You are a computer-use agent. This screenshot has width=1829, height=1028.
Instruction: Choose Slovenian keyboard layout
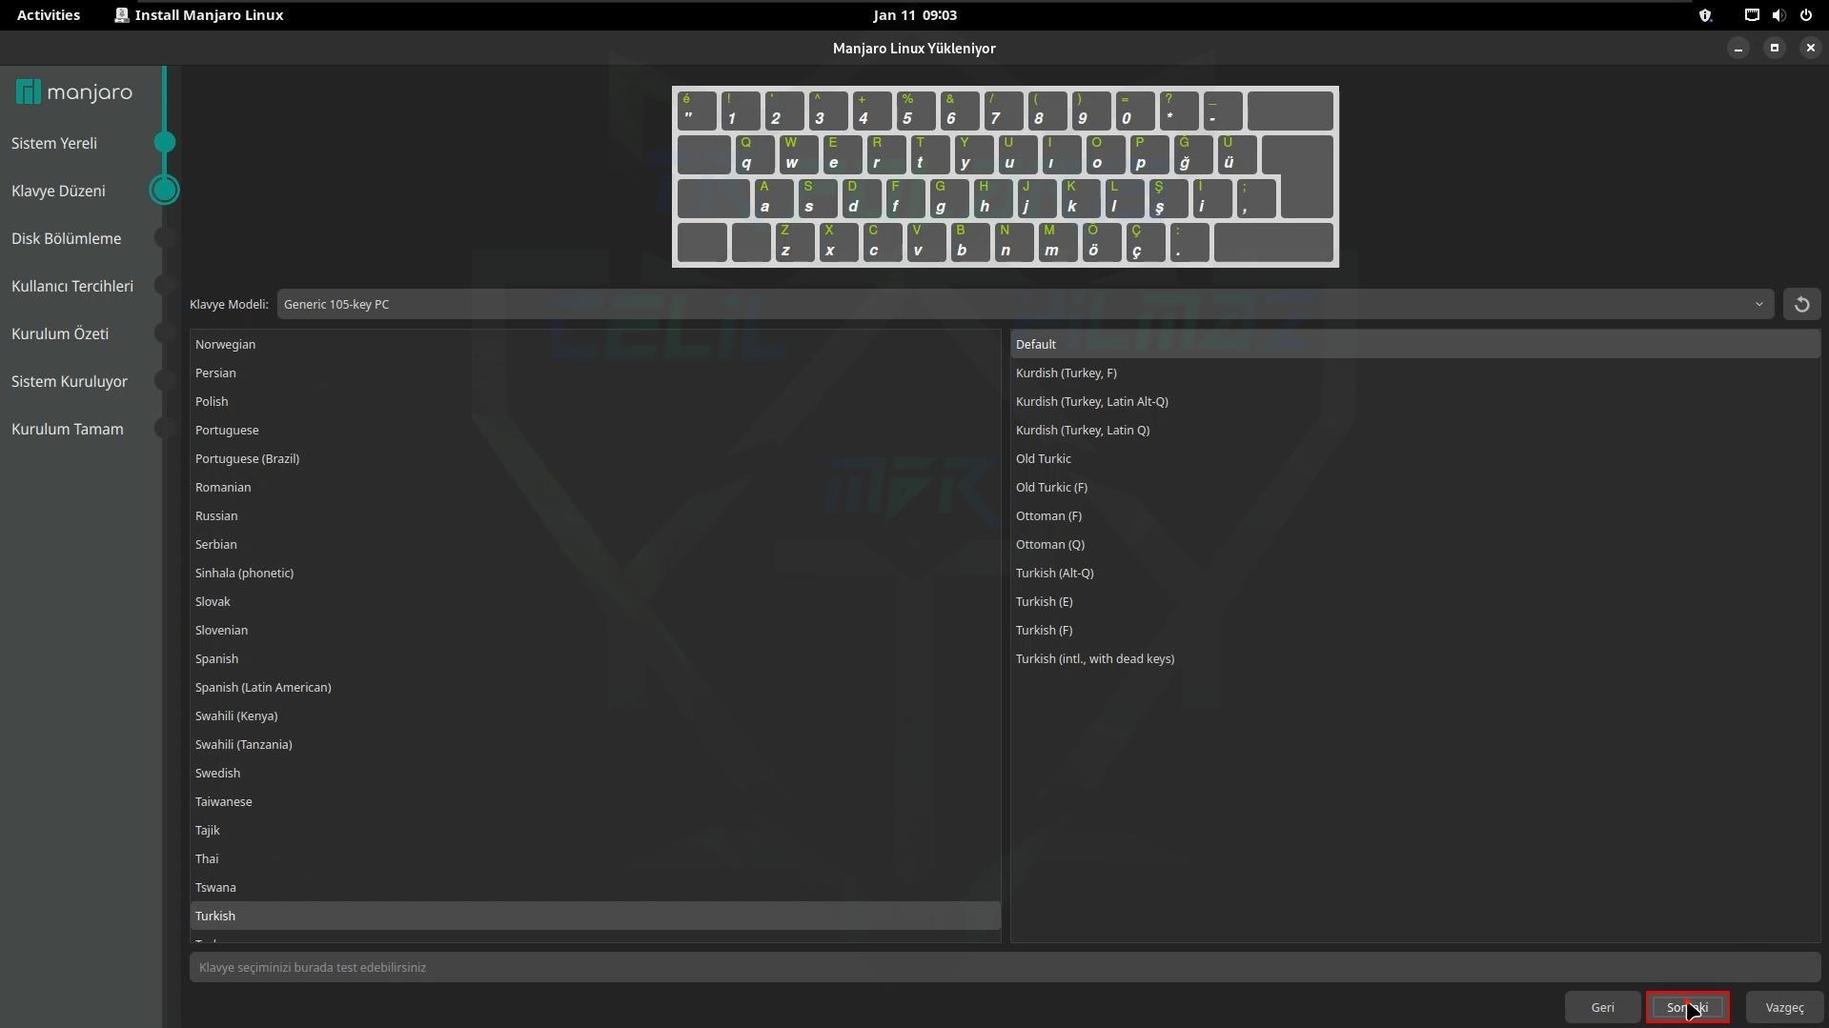point(595,630)
